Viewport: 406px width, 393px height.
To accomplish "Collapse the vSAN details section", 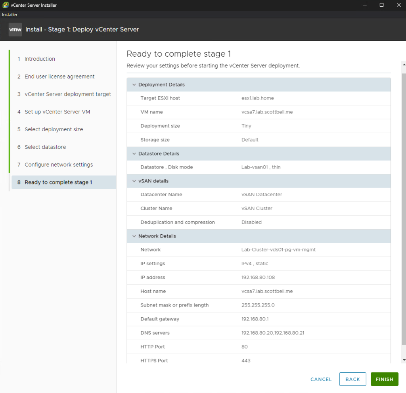I will (134, 181).
